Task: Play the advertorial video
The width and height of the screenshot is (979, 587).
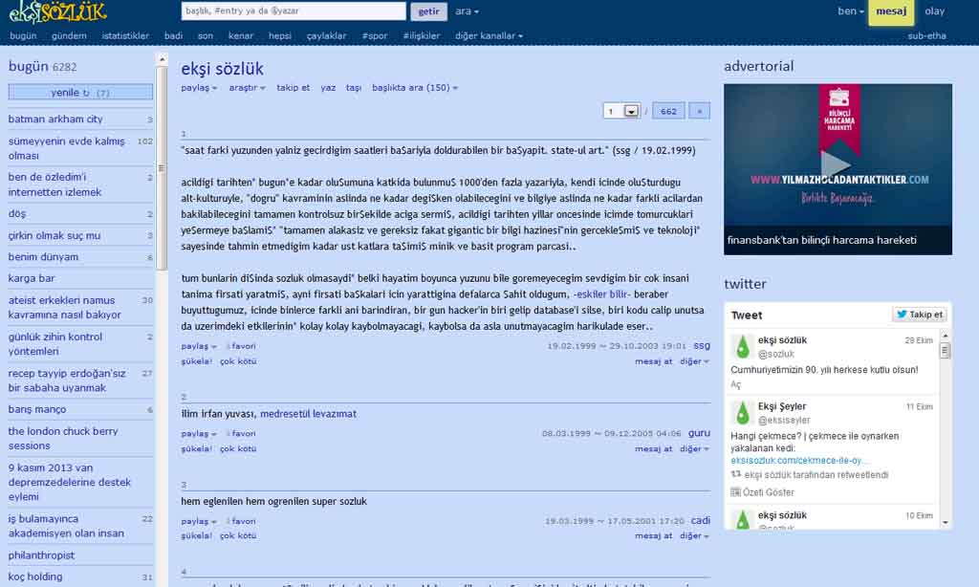Action: [x=836, y=164]
